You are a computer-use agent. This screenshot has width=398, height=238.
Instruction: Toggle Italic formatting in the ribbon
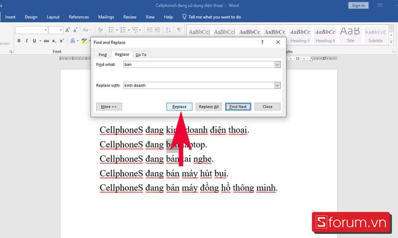tap(26, 41)
